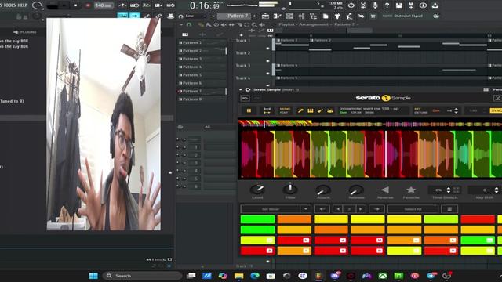The image size is (502, 282).
Task: Click the Reverse triangle icon in Serato
Action: [385, 190]
